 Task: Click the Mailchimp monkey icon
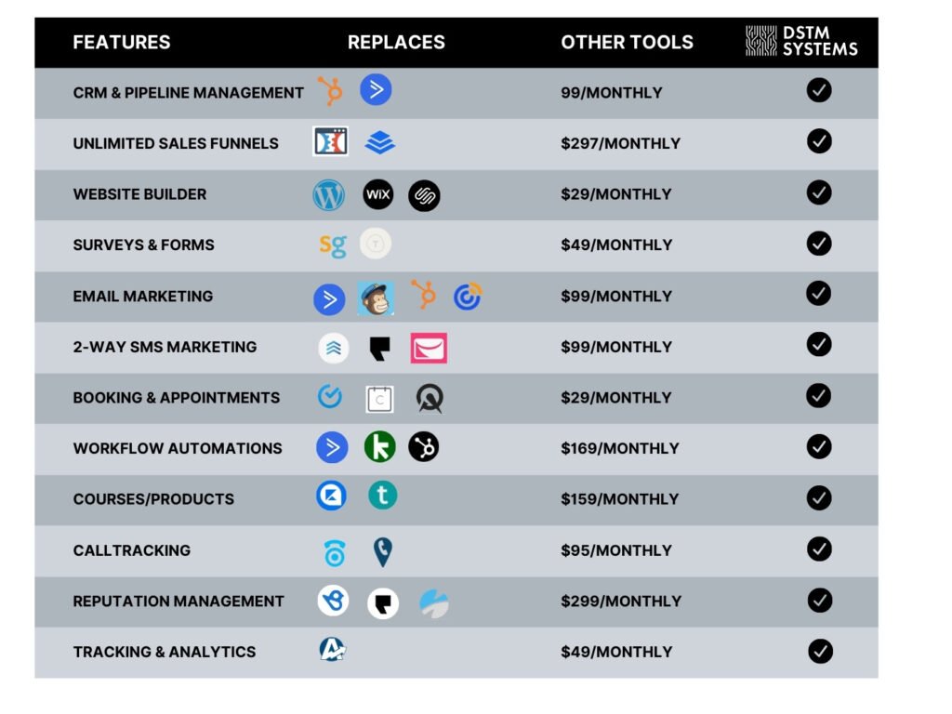376,297
